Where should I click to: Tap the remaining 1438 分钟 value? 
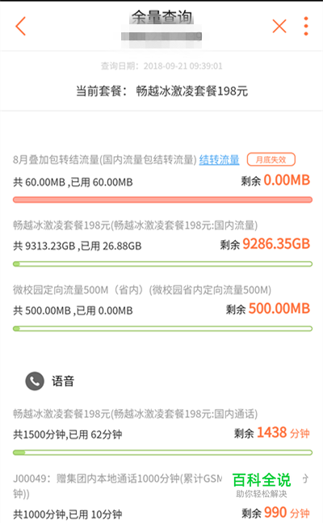(283, 432)
